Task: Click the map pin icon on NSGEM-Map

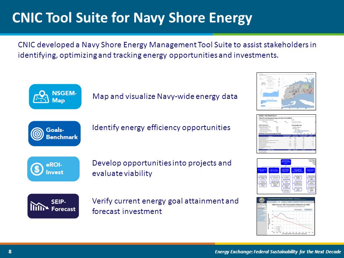Action: [41, 97]
